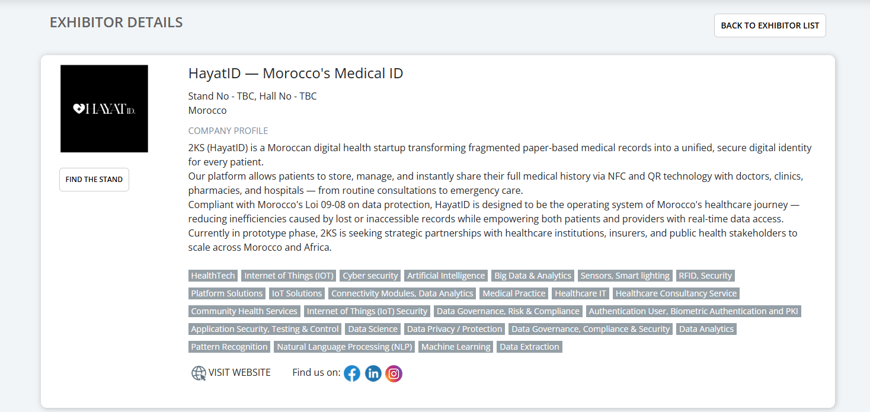Image resolution: width=870 pixels, height=412 pixels.
Task: Click the FIND THE STAND button
Action: pos(94,179)
